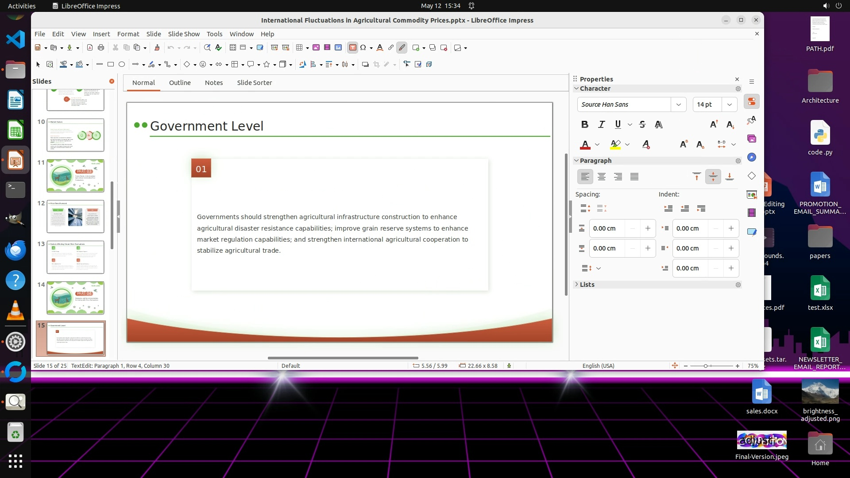Image resolution: width=850 pixels, height=478 pixels.
Task: Open the sidebar Gallery deck icon
Action: tap(752, 139)
